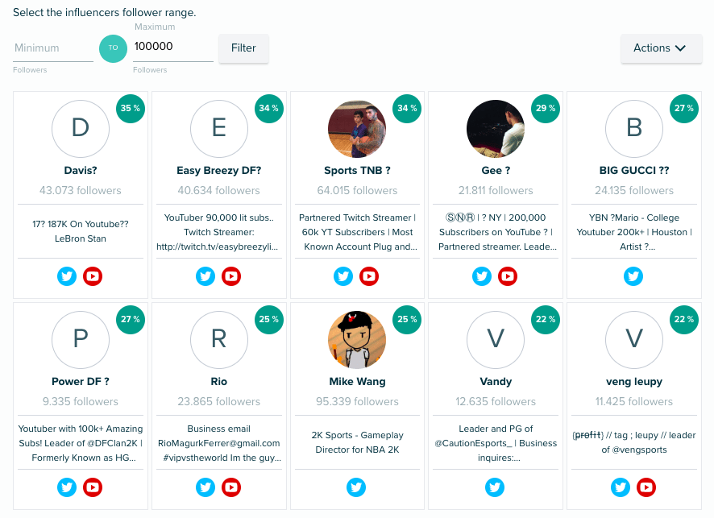Click Mike Wang's Twitter icon

pos(356,487)
